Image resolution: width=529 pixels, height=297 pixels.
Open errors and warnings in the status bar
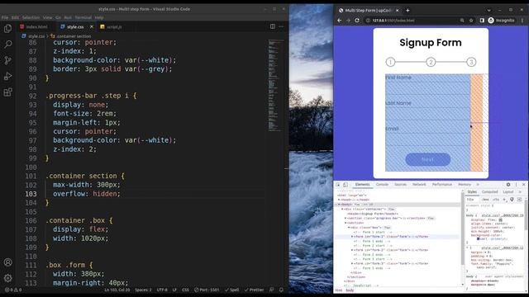point(13,290)
